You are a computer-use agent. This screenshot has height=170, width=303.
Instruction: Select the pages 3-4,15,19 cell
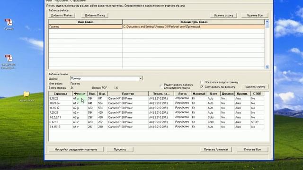pos(61,127)
